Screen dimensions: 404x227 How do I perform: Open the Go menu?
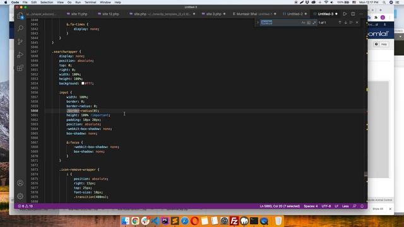(69, 3)
